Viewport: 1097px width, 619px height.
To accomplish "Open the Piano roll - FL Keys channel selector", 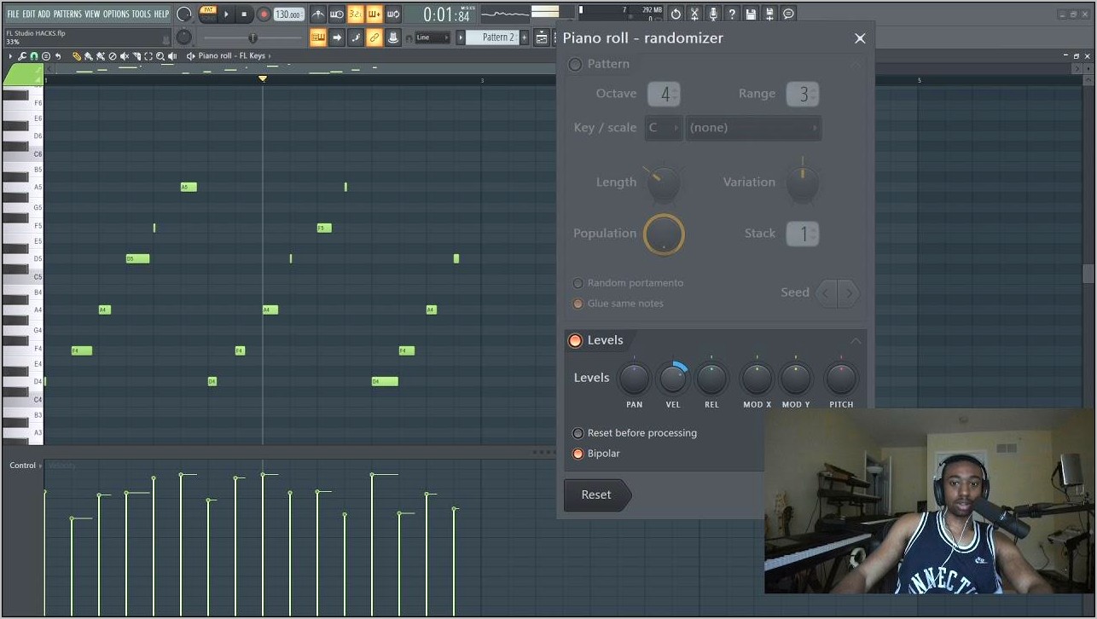I will tap(235, 56).
